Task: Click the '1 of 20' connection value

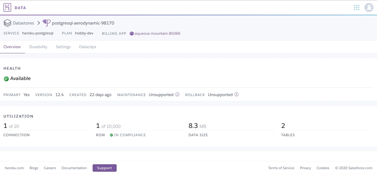Action: [x=11, y=126]
